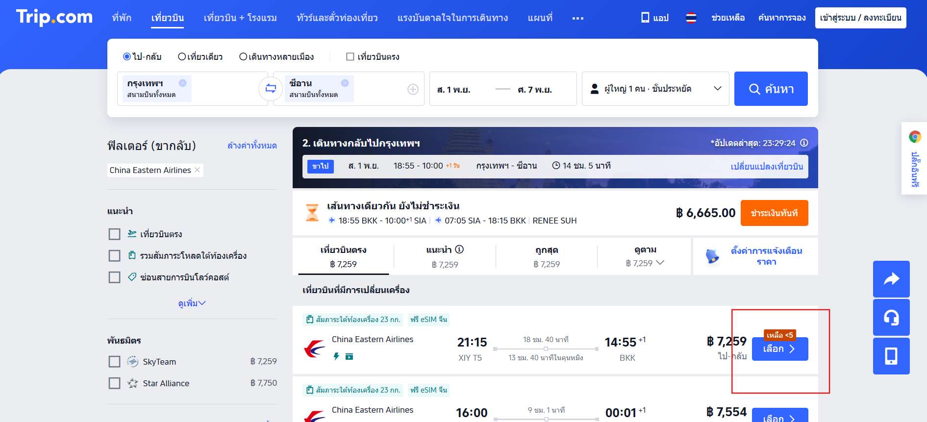The height and width of the screenshot is (422, 927).
Task: Click the lightning icon under 21:15 flight airline
Action: 336,356
